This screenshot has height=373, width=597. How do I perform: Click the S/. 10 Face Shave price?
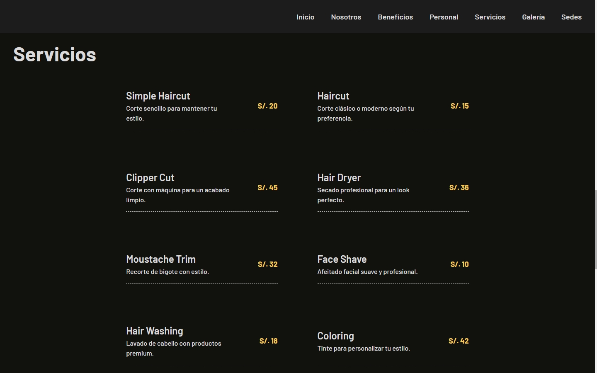459,264
